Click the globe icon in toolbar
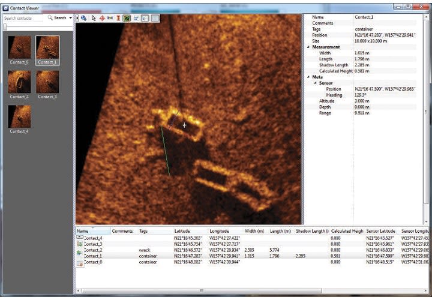The height and width of the screenshot is (300, 432). coord(84,19)
